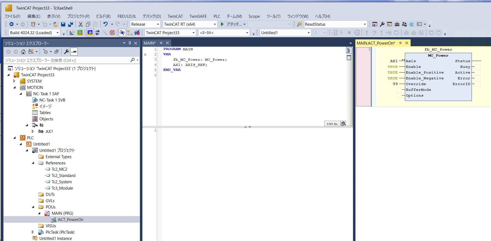Click Activate Configuration icon
The width and height of the screenshot is (491, 241).
[x=72, y=33]
